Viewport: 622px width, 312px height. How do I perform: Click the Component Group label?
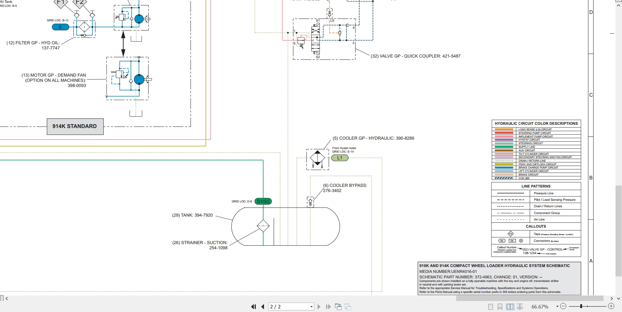(547, 213)
